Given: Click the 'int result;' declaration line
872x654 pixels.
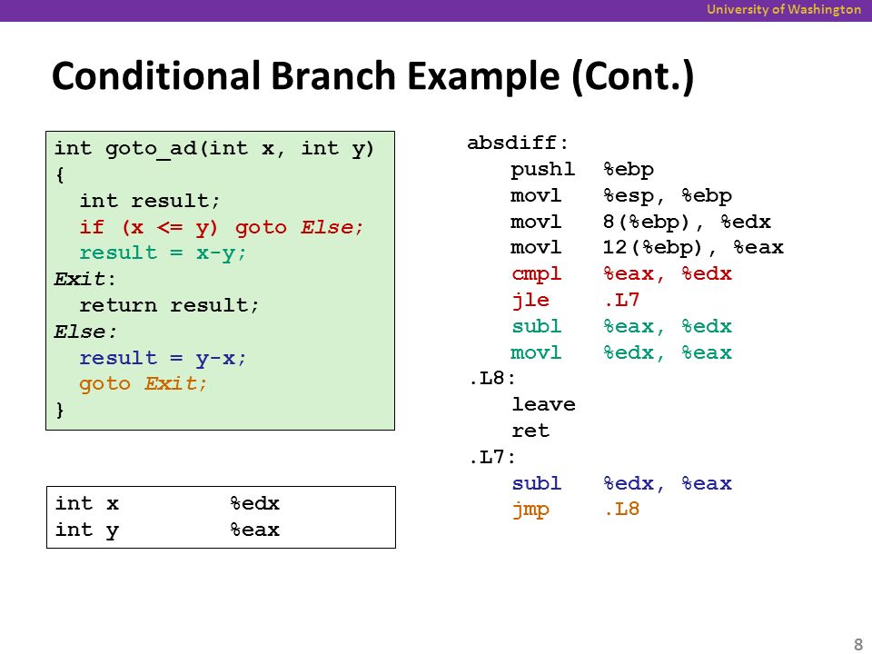Looking at the screenshot, I should coord(150,200).
